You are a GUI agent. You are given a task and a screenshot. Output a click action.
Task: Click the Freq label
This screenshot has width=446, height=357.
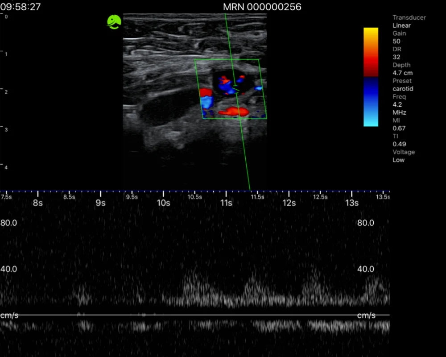tap(399, 97)
